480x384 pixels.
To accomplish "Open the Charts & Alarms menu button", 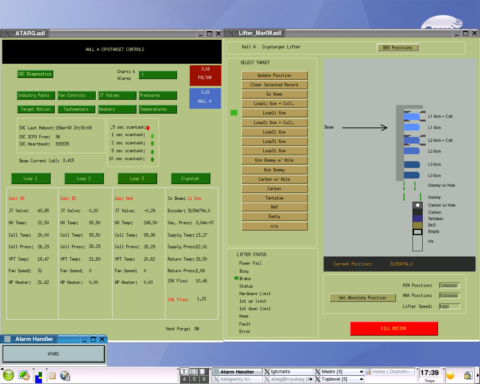I will (158, 75).
